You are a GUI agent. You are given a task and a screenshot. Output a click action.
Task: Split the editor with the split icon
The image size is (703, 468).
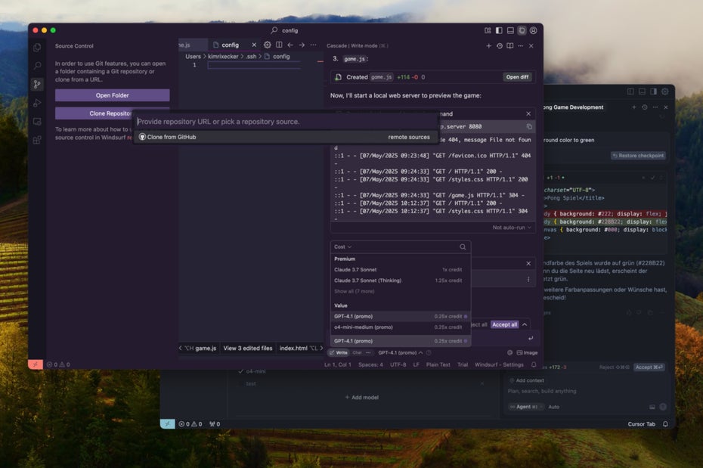point(279,45)
